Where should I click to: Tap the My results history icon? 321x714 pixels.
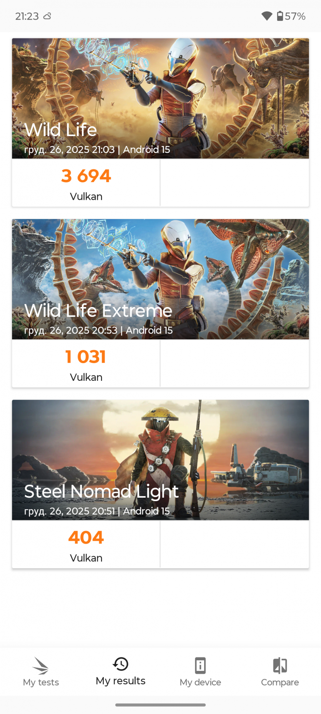(120, 664)
